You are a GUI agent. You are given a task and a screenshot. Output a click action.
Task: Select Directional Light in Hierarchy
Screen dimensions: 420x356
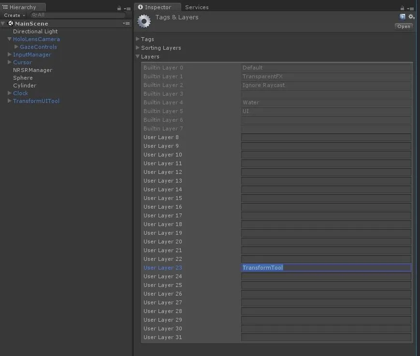pos(35,31)
